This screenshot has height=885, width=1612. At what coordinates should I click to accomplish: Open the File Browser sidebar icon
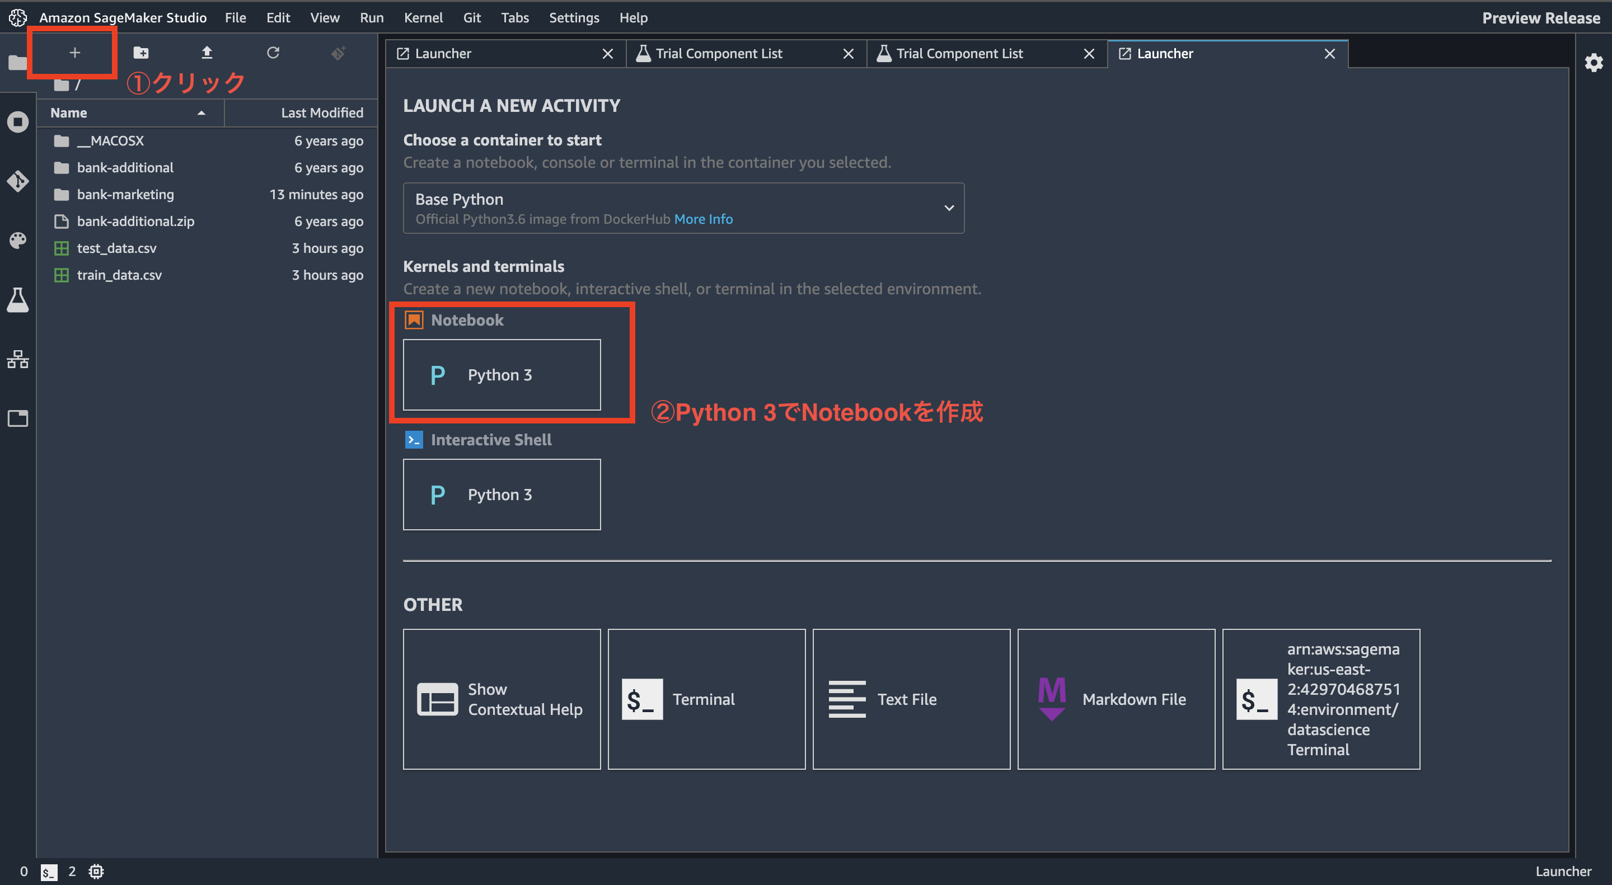[x=17, y=63]
